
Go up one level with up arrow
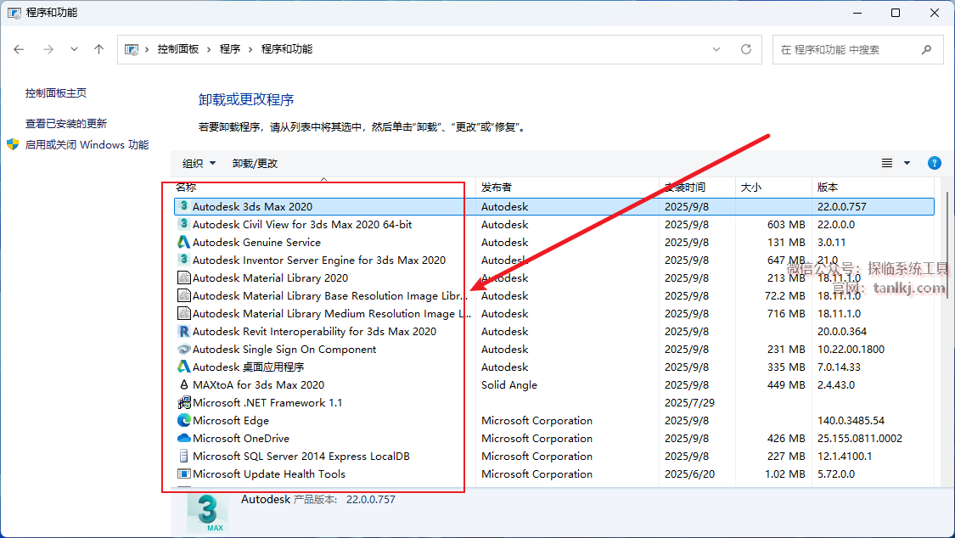point(98,49)
